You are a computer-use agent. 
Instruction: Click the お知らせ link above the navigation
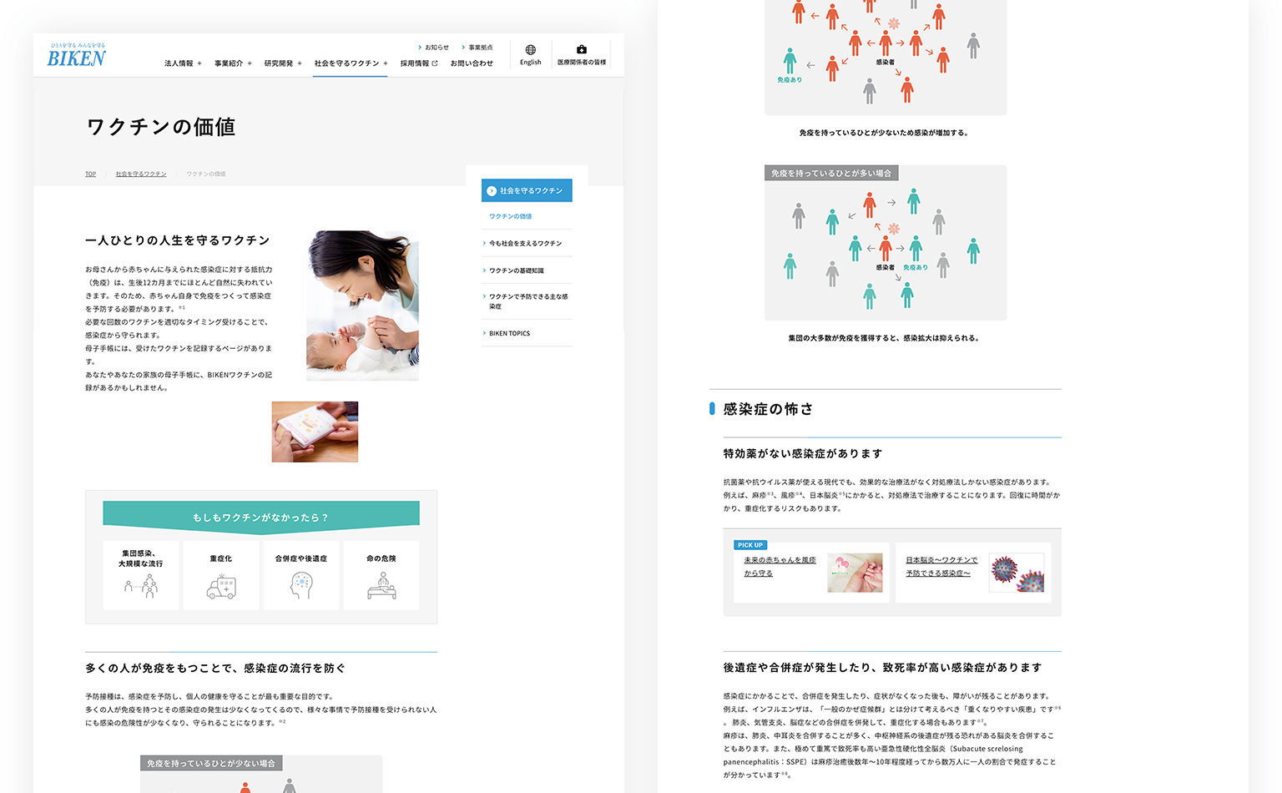436,47
